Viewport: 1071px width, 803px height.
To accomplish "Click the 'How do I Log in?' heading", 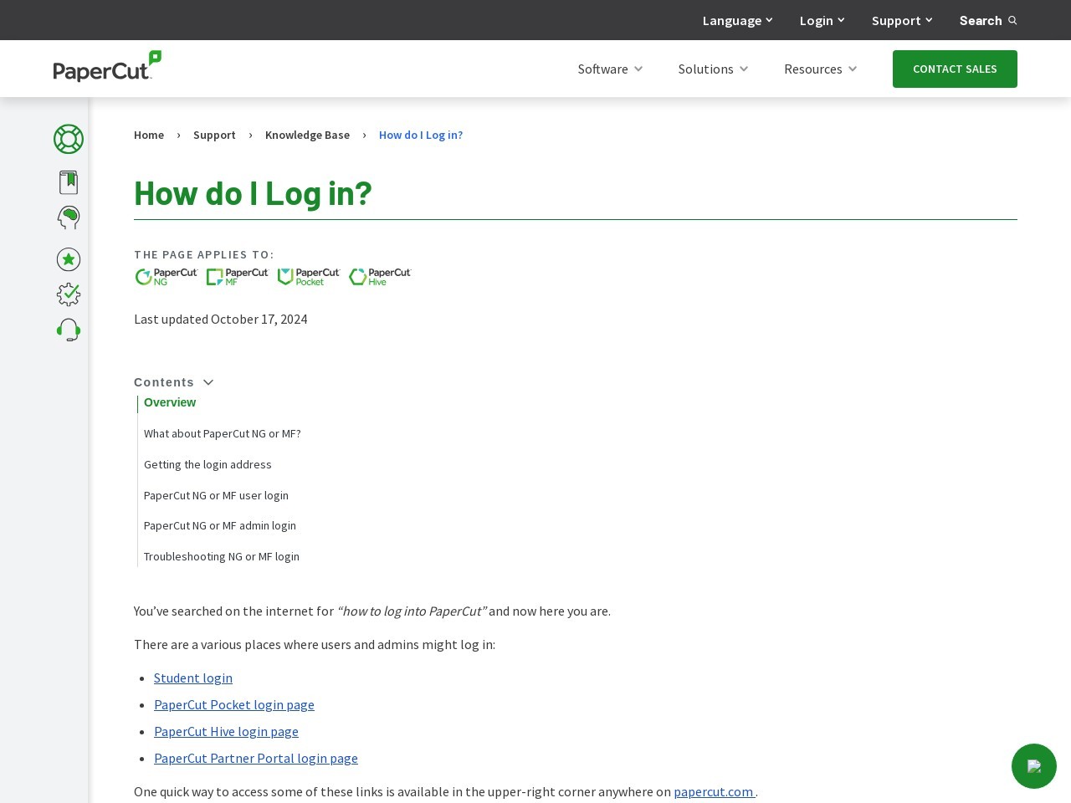I will point(253,192).
